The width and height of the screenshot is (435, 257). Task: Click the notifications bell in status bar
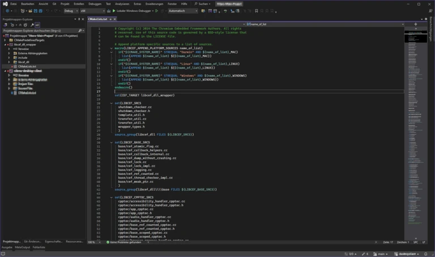pos(425,254)
